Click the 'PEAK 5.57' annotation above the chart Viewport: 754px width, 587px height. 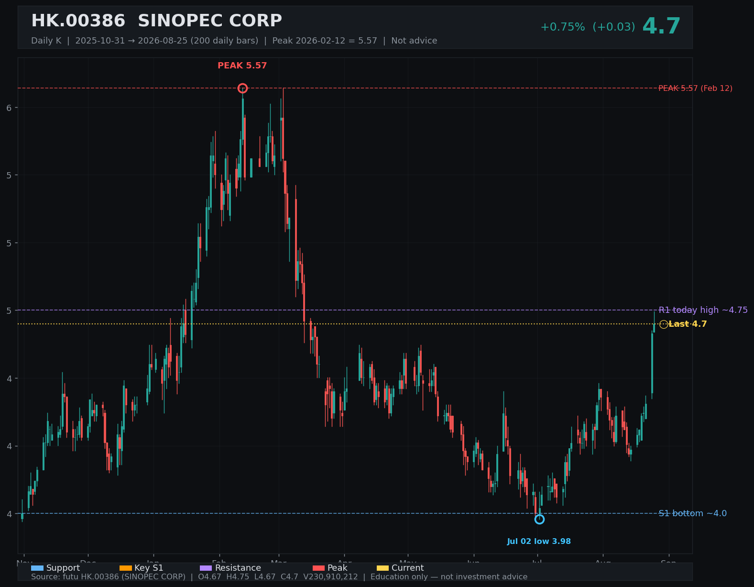(242, 66)
